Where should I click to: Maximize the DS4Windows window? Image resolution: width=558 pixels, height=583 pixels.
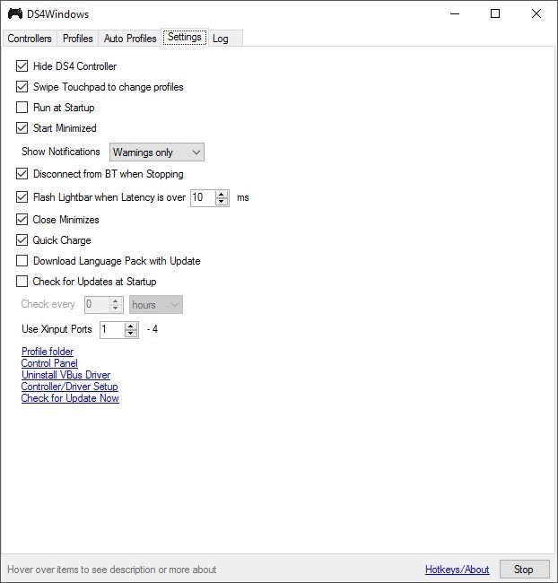point(495,13)
